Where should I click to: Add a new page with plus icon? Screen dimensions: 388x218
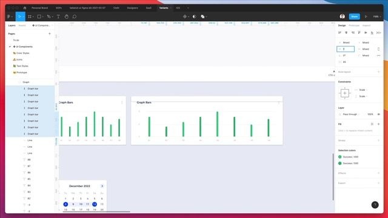50,34
